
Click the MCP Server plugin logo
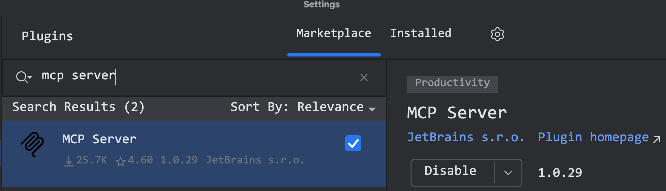point(32,145)
